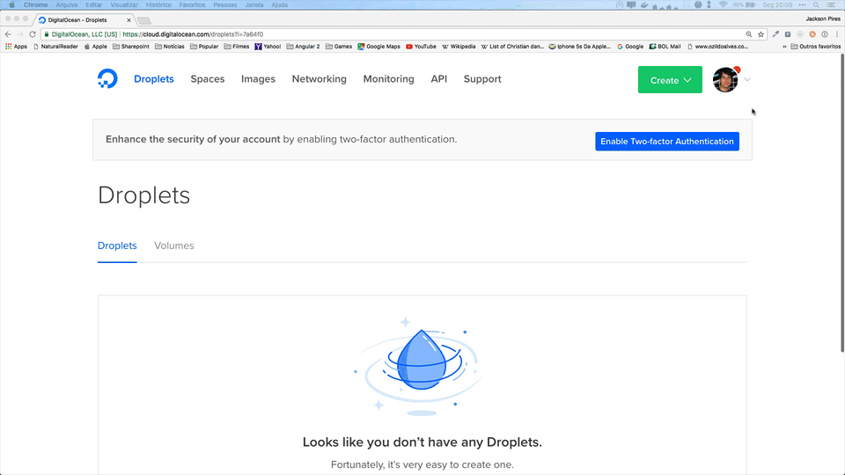
Task: Click the Wi-Fi status icon
Action: point(723,5)
